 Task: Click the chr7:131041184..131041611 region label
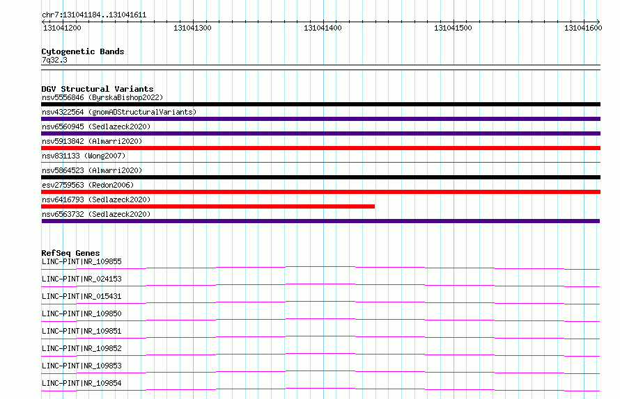pyautogui.click(x=94, y=15)
